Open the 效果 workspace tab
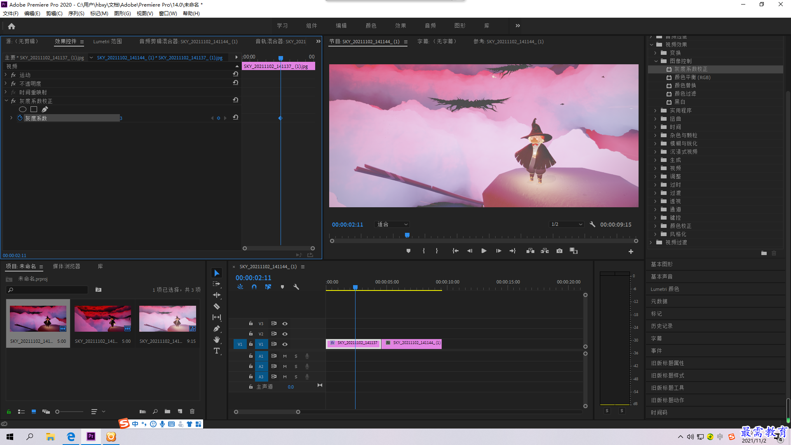Screen dimensions: 791x445 click(401, 26)
